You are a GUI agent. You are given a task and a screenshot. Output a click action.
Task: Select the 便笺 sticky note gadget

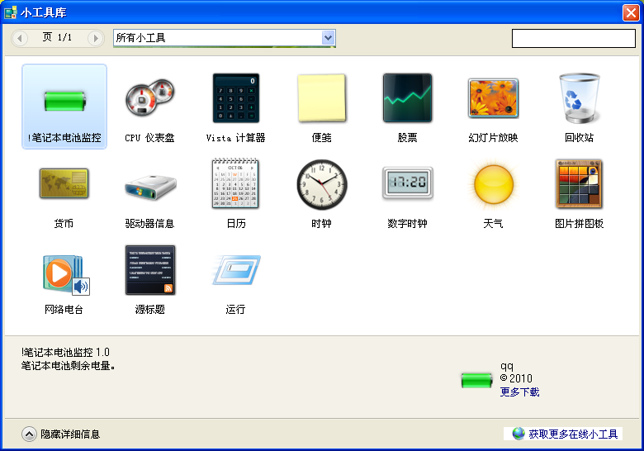click(x=321, y=99)
